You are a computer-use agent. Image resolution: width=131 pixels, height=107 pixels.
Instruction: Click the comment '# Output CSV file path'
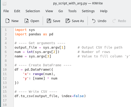click(100, 48)
